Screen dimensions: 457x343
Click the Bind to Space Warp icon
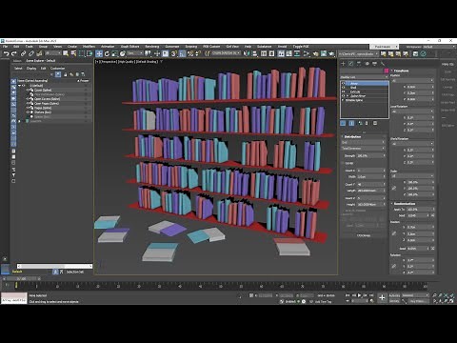point(39,53)
